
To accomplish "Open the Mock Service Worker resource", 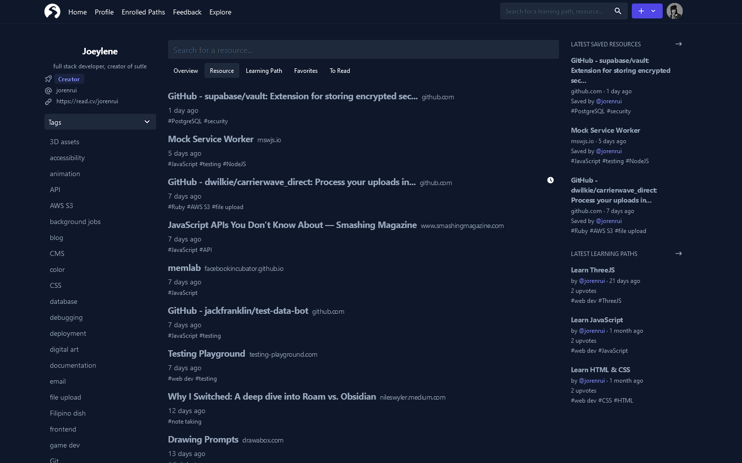I will pyautogui.click(x=210, y=139).
